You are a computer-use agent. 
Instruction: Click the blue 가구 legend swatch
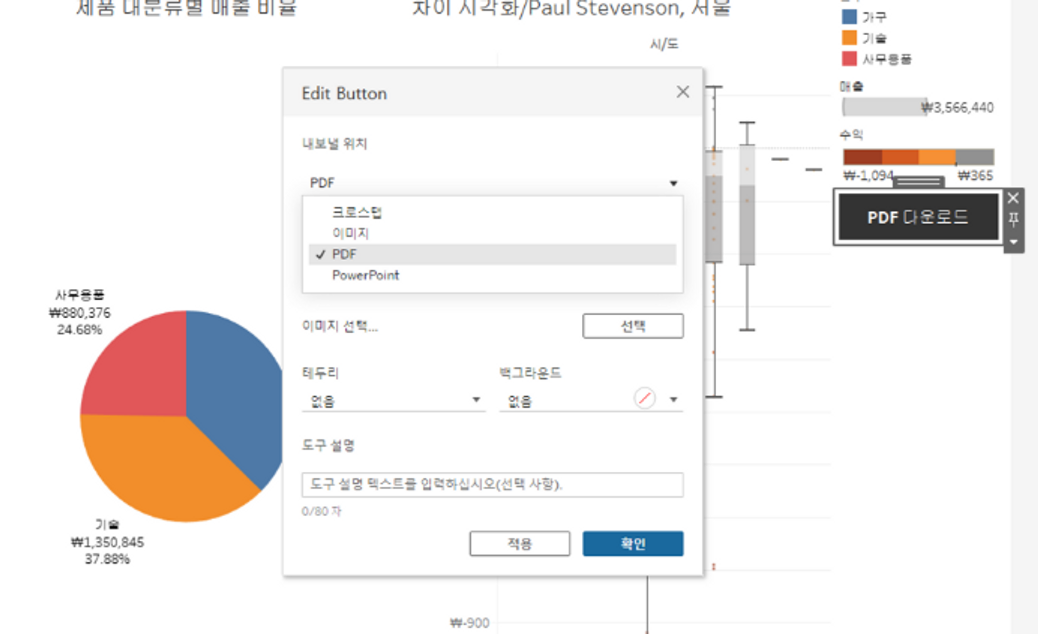849,17
